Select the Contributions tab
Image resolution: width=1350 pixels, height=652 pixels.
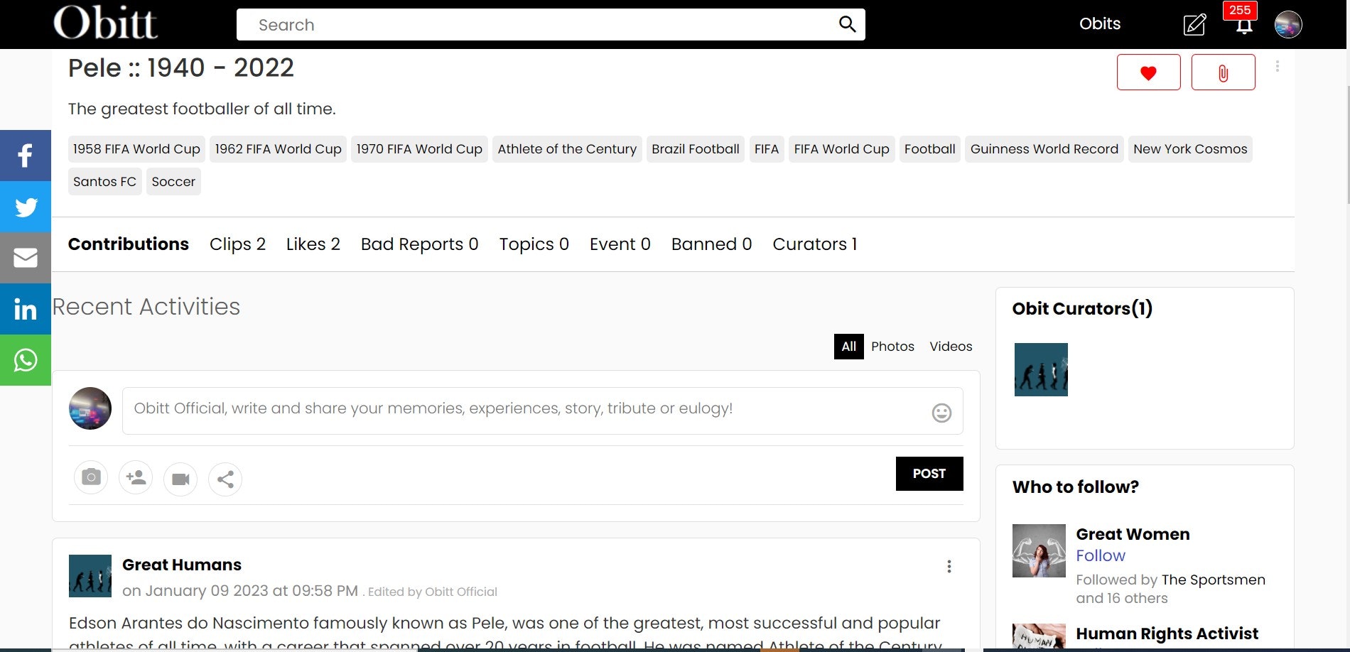tap(129, 244)
